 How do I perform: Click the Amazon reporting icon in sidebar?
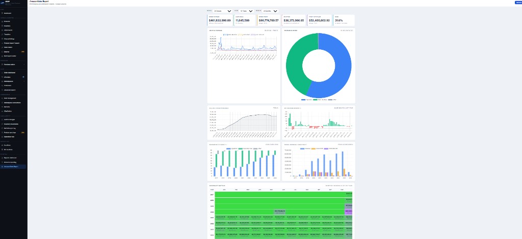pos(2,162)
